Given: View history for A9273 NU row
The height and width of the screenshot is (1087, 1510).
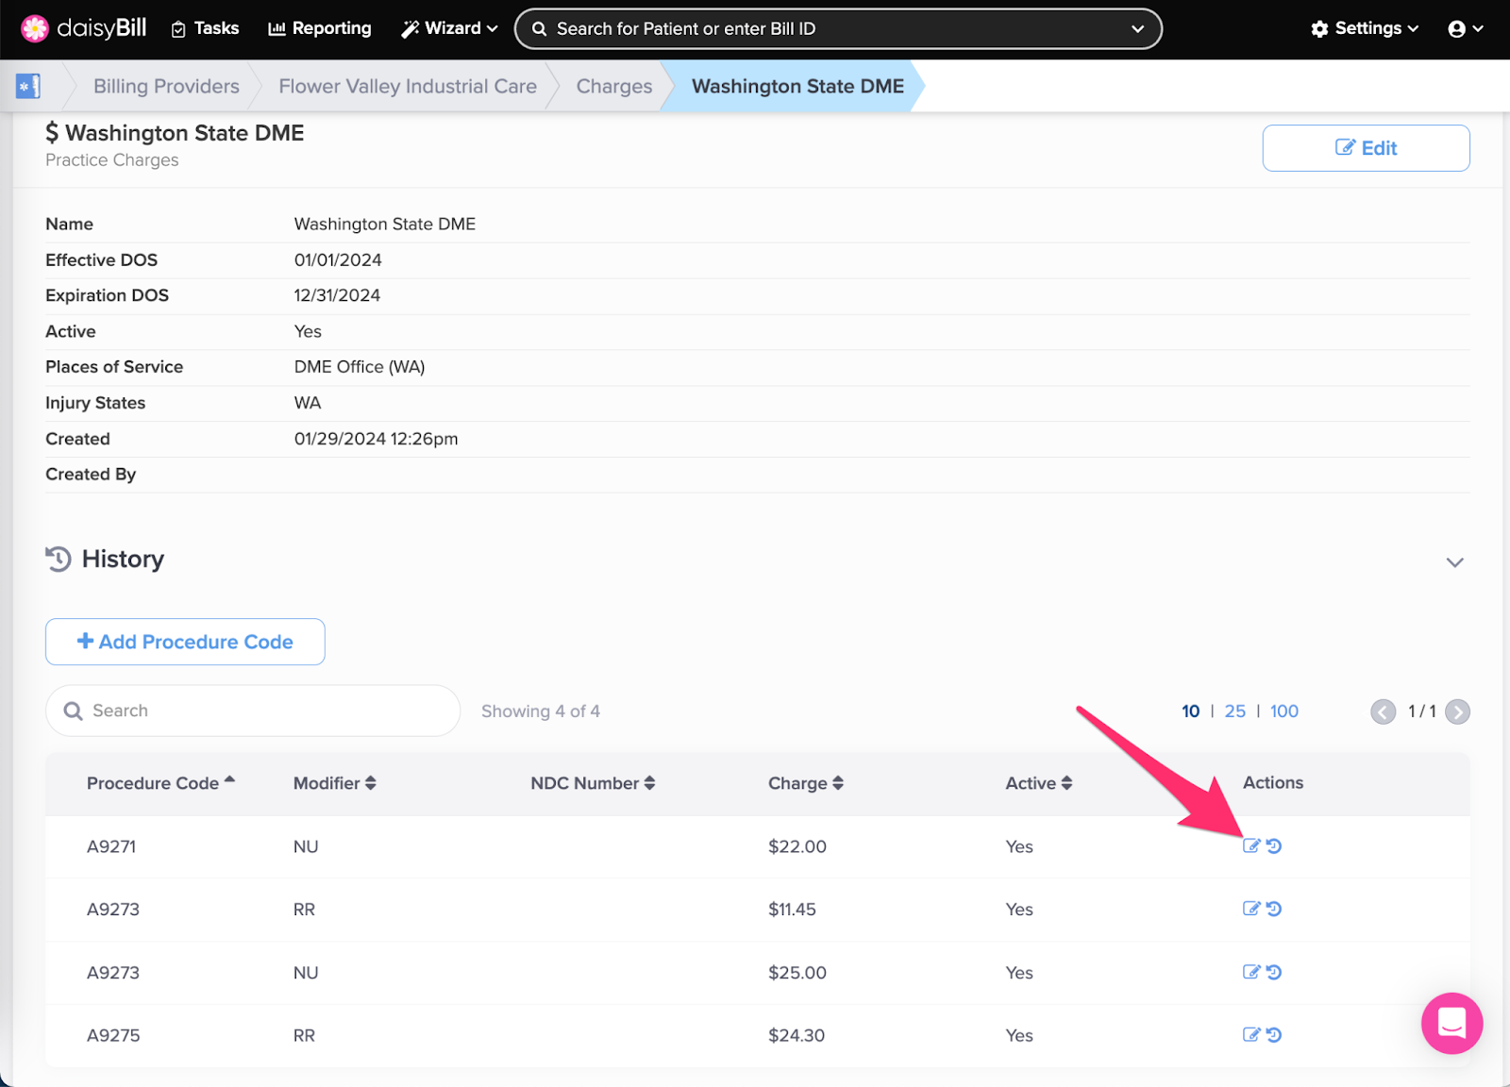Looking at the screenshot, I should [x=1274, y=972].
